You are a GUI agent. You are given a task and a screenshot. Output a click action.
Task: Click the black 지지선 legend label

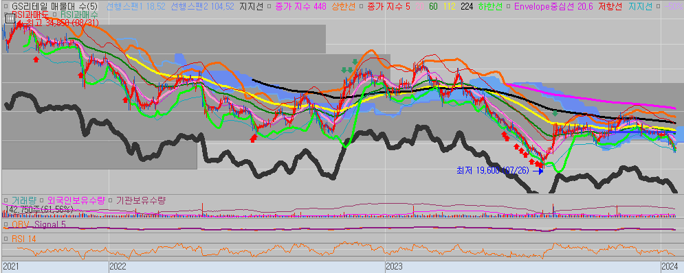(x=251, y=6)
